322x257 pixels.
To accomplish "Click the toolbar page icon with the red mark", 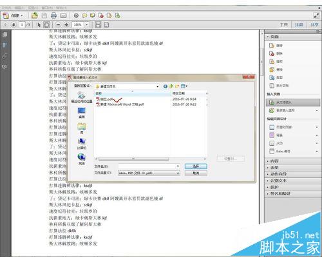I will pos(100,15).
